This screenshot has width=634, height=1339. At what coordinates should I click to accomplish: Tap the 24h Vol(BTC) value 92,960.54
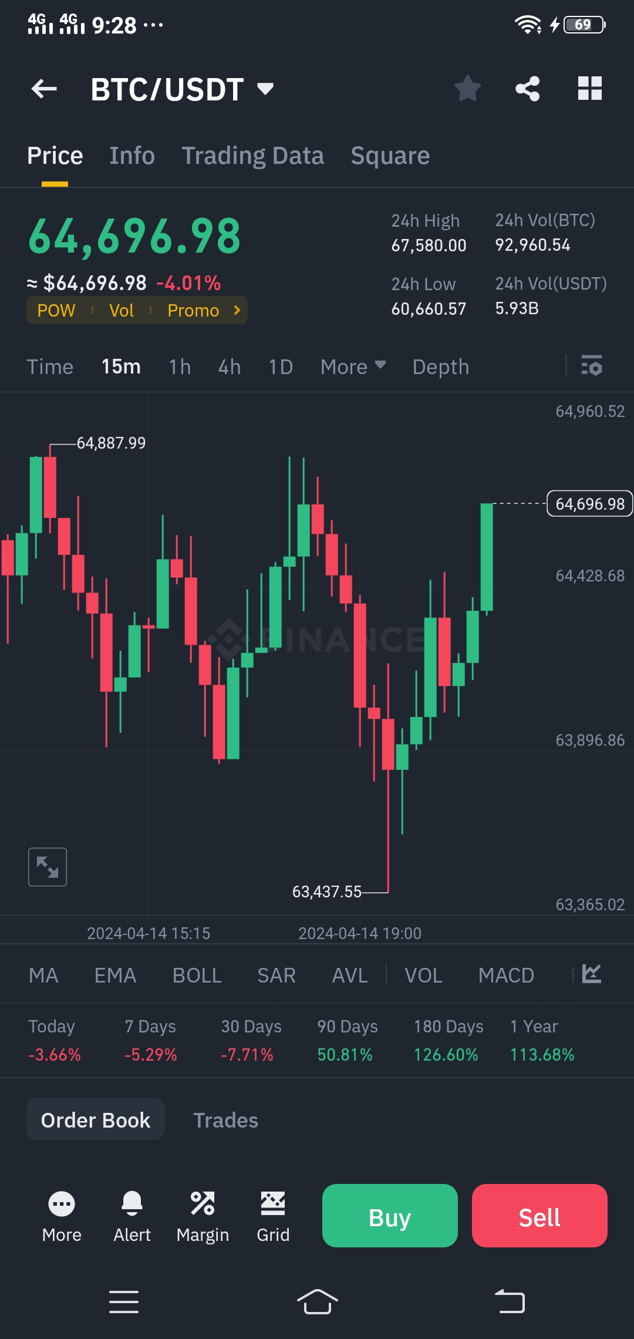[532, 245]
